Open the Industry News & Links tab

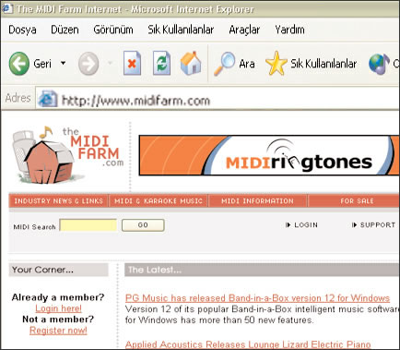58,201
